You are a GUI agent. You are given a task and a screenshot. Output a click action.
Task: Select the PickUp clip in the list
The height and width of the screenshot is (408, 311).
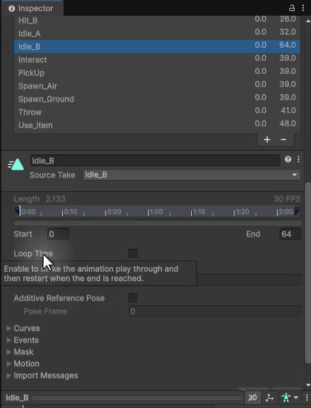coord(157,73)
